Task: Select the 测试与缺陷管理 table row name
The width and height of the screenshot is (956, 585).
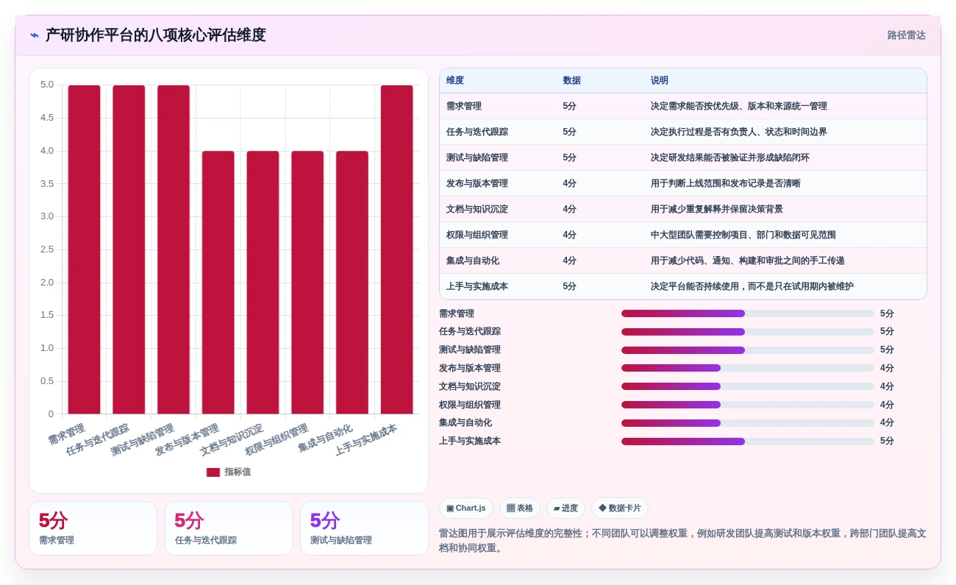Action: point(477,158)
